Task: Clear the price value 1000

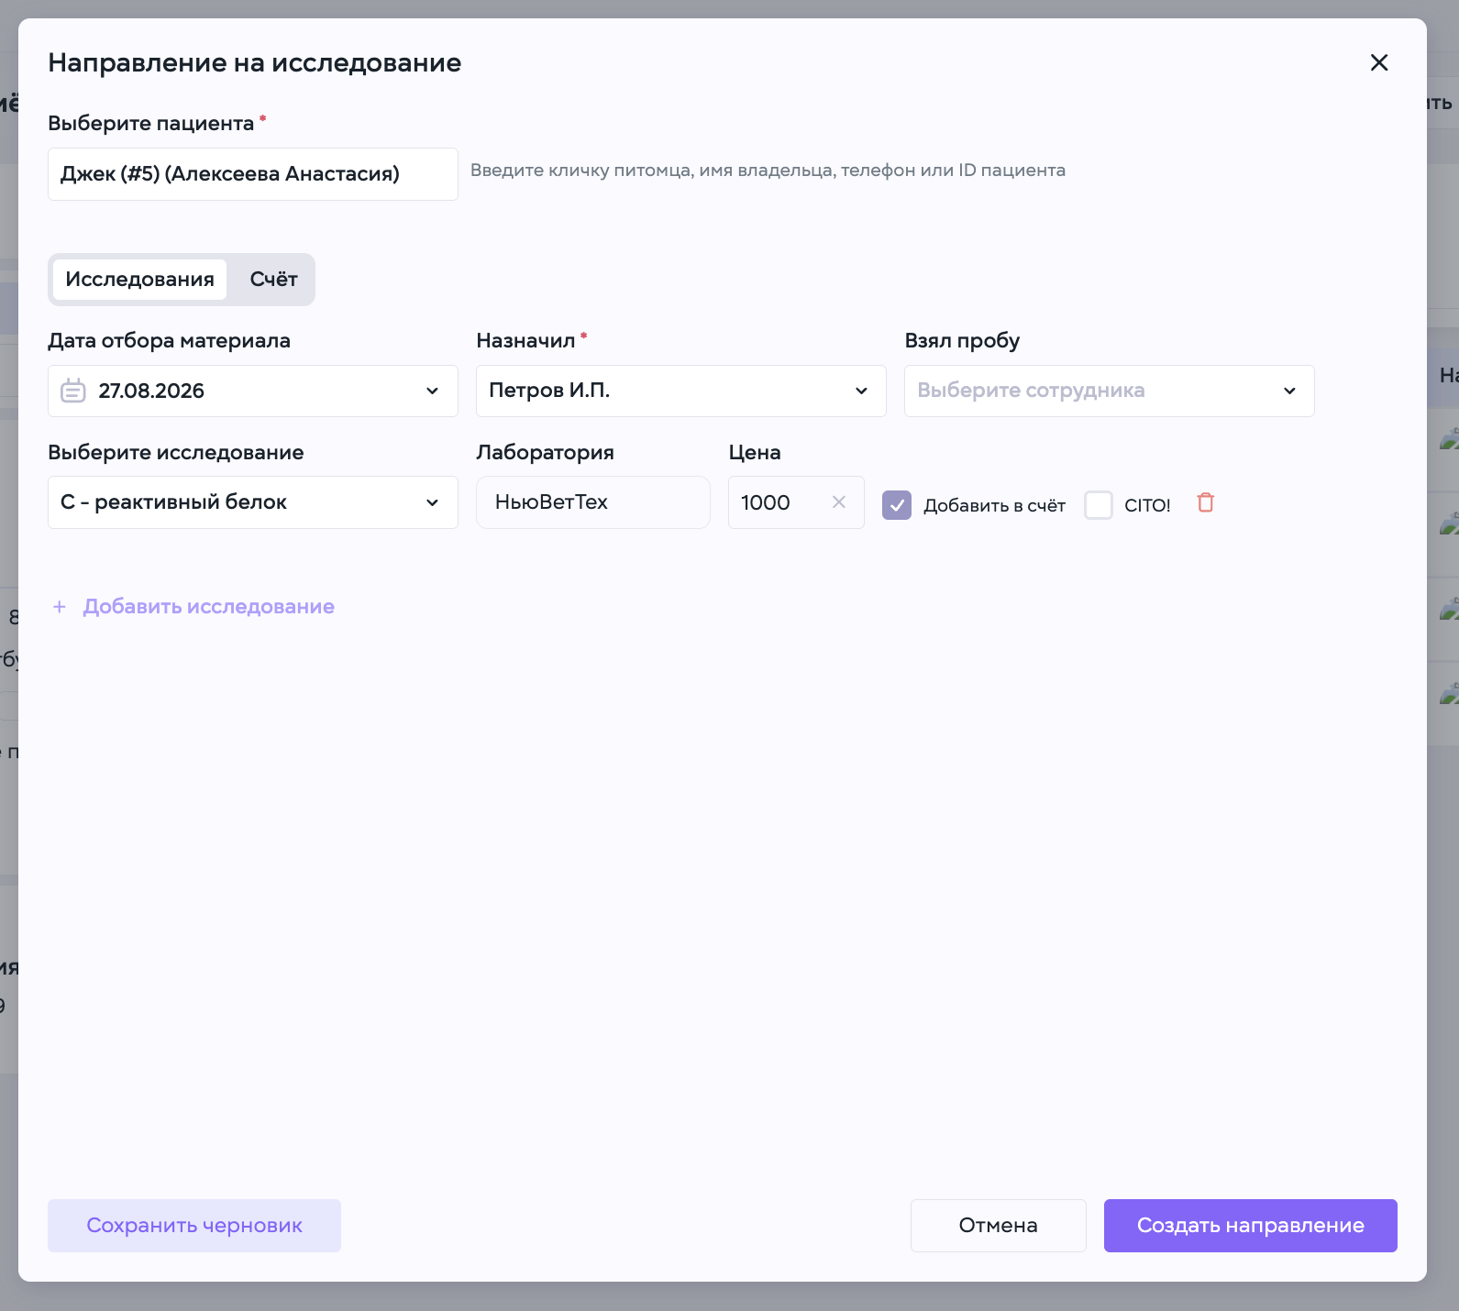Action: click(x=838, y=502)
